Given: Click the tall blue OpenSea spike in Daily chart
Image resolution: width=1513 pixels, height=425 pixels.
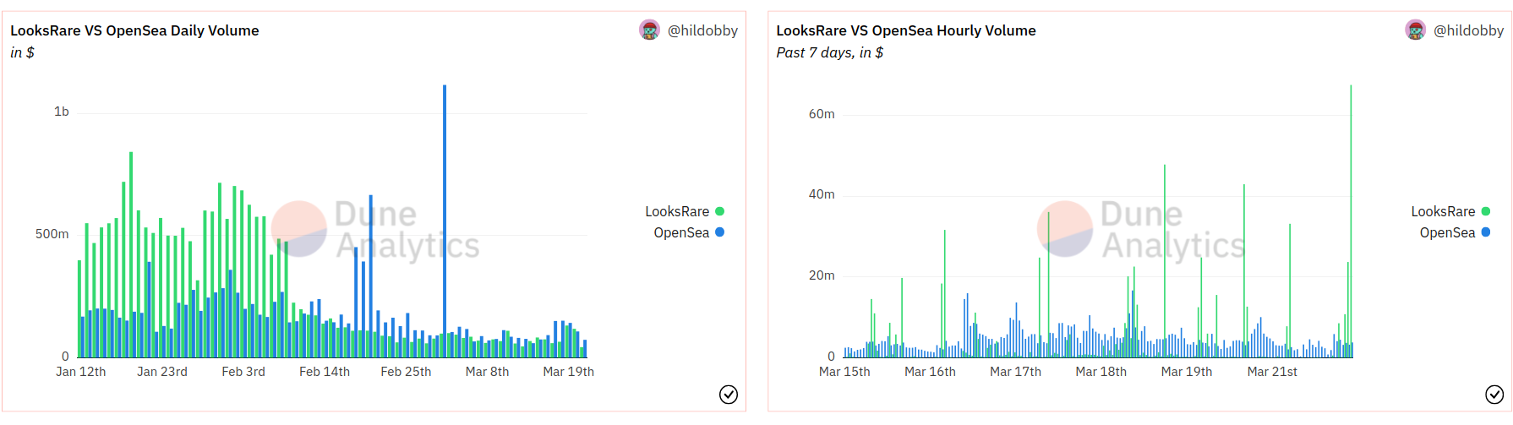Looking at the screenshot, I should tap(445, 220).
